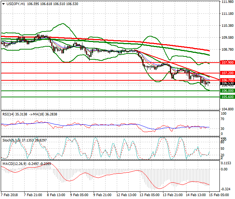Click the 30 level on RSI scale
Viewport: 235px width, 199px height.
[x=223, y=129]
